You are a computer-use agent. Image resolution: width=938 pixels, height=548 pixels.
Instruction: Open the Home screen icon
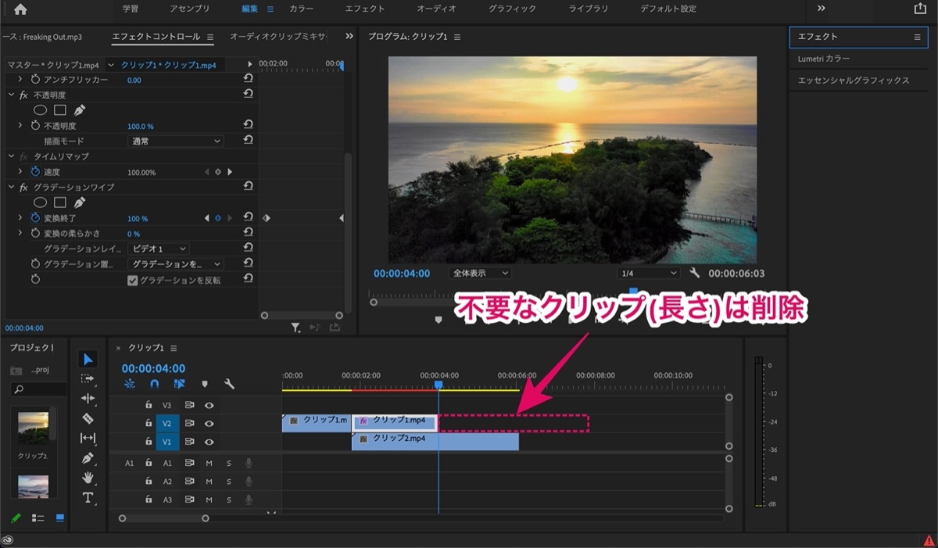coord(20,9)
